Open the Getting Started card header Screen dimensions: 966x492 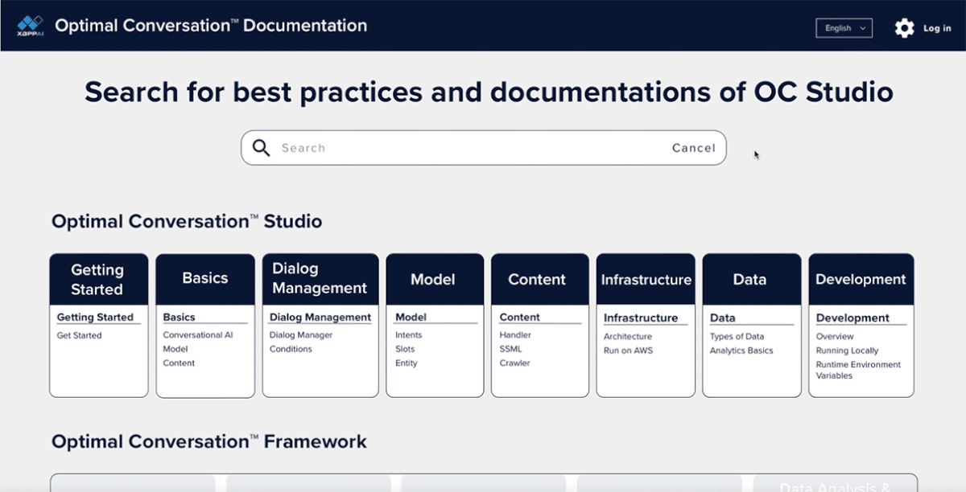pyautogui.click(x=99, y=279)
